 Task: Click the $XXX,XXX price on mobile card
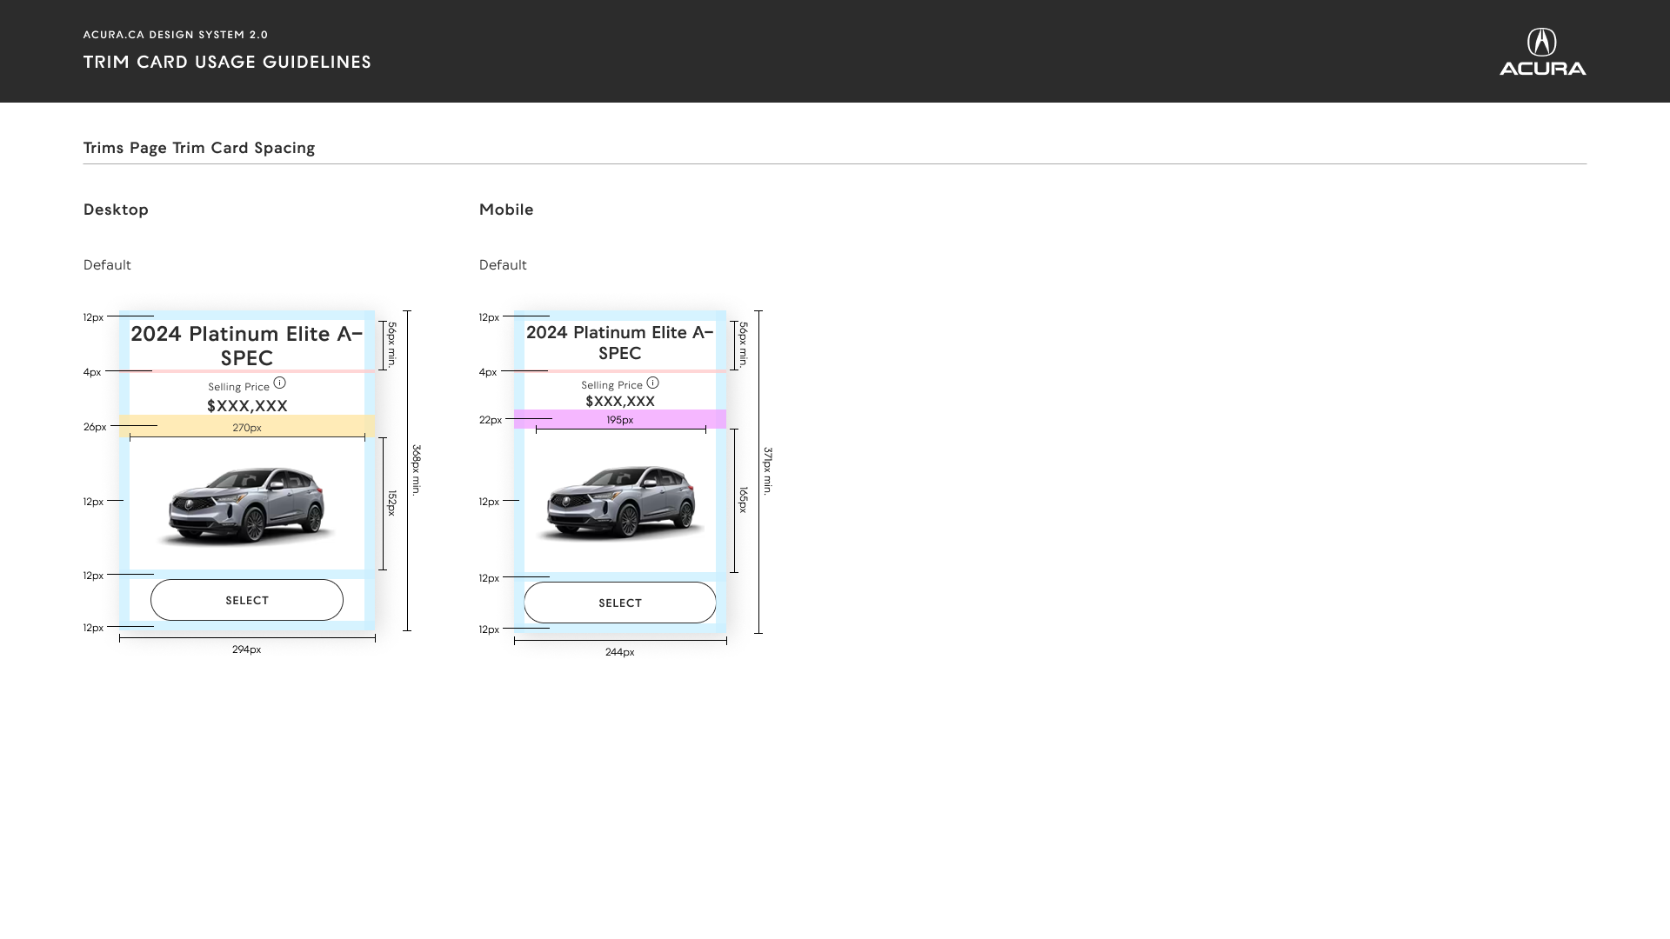(620, 402)
